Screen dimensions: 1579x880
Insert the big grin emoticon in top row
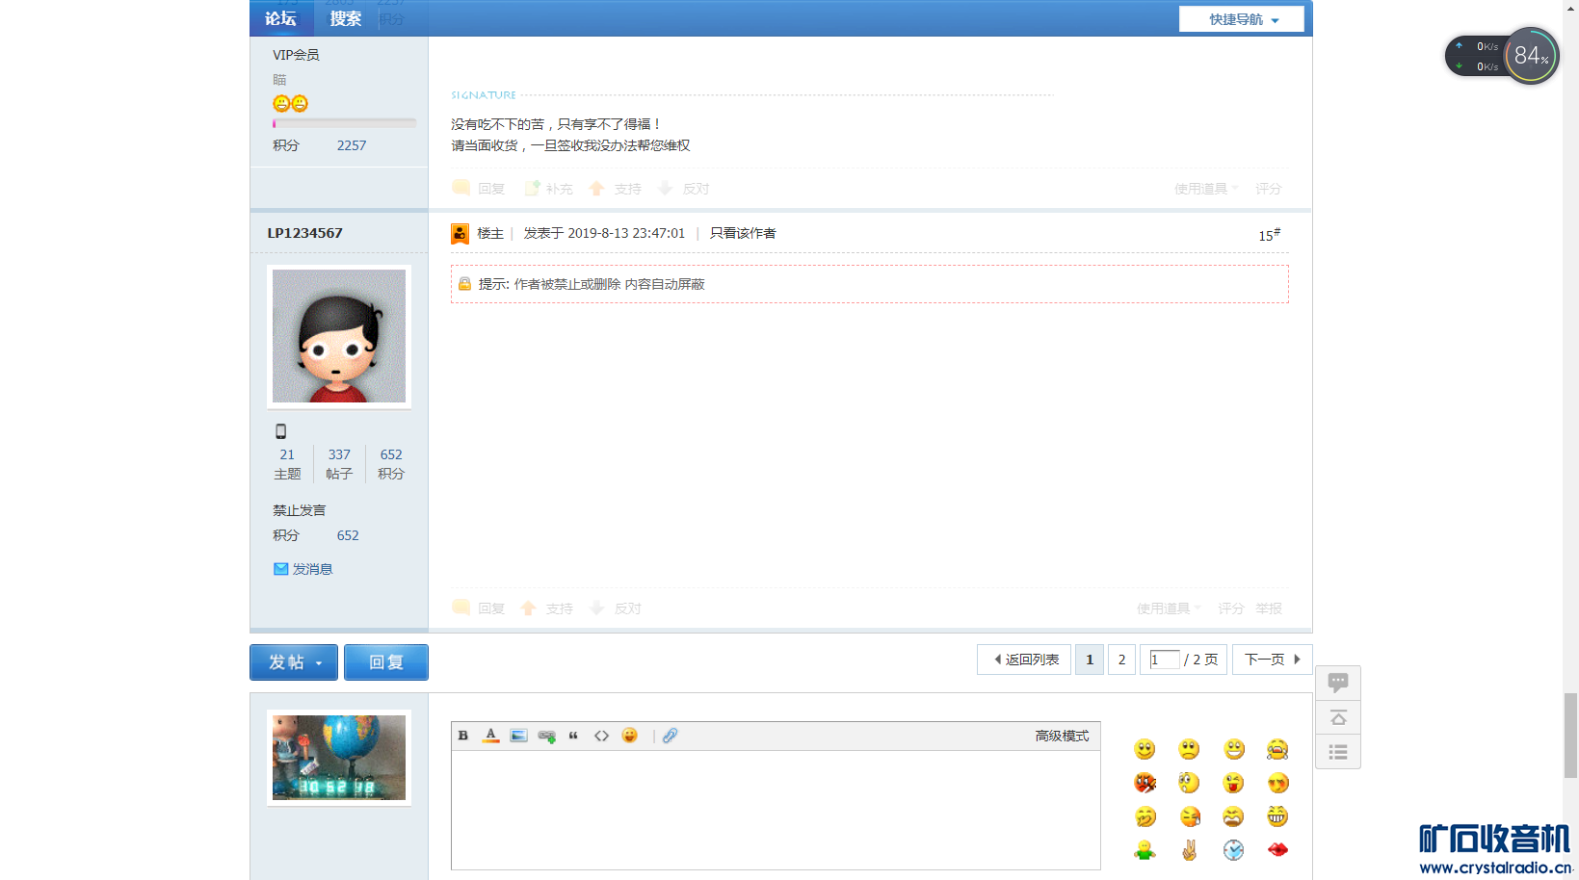(1234, 749)
